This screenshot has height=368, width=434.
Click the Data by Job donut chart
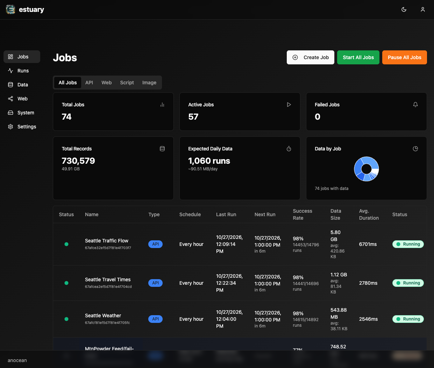click(x=367, y=169)
